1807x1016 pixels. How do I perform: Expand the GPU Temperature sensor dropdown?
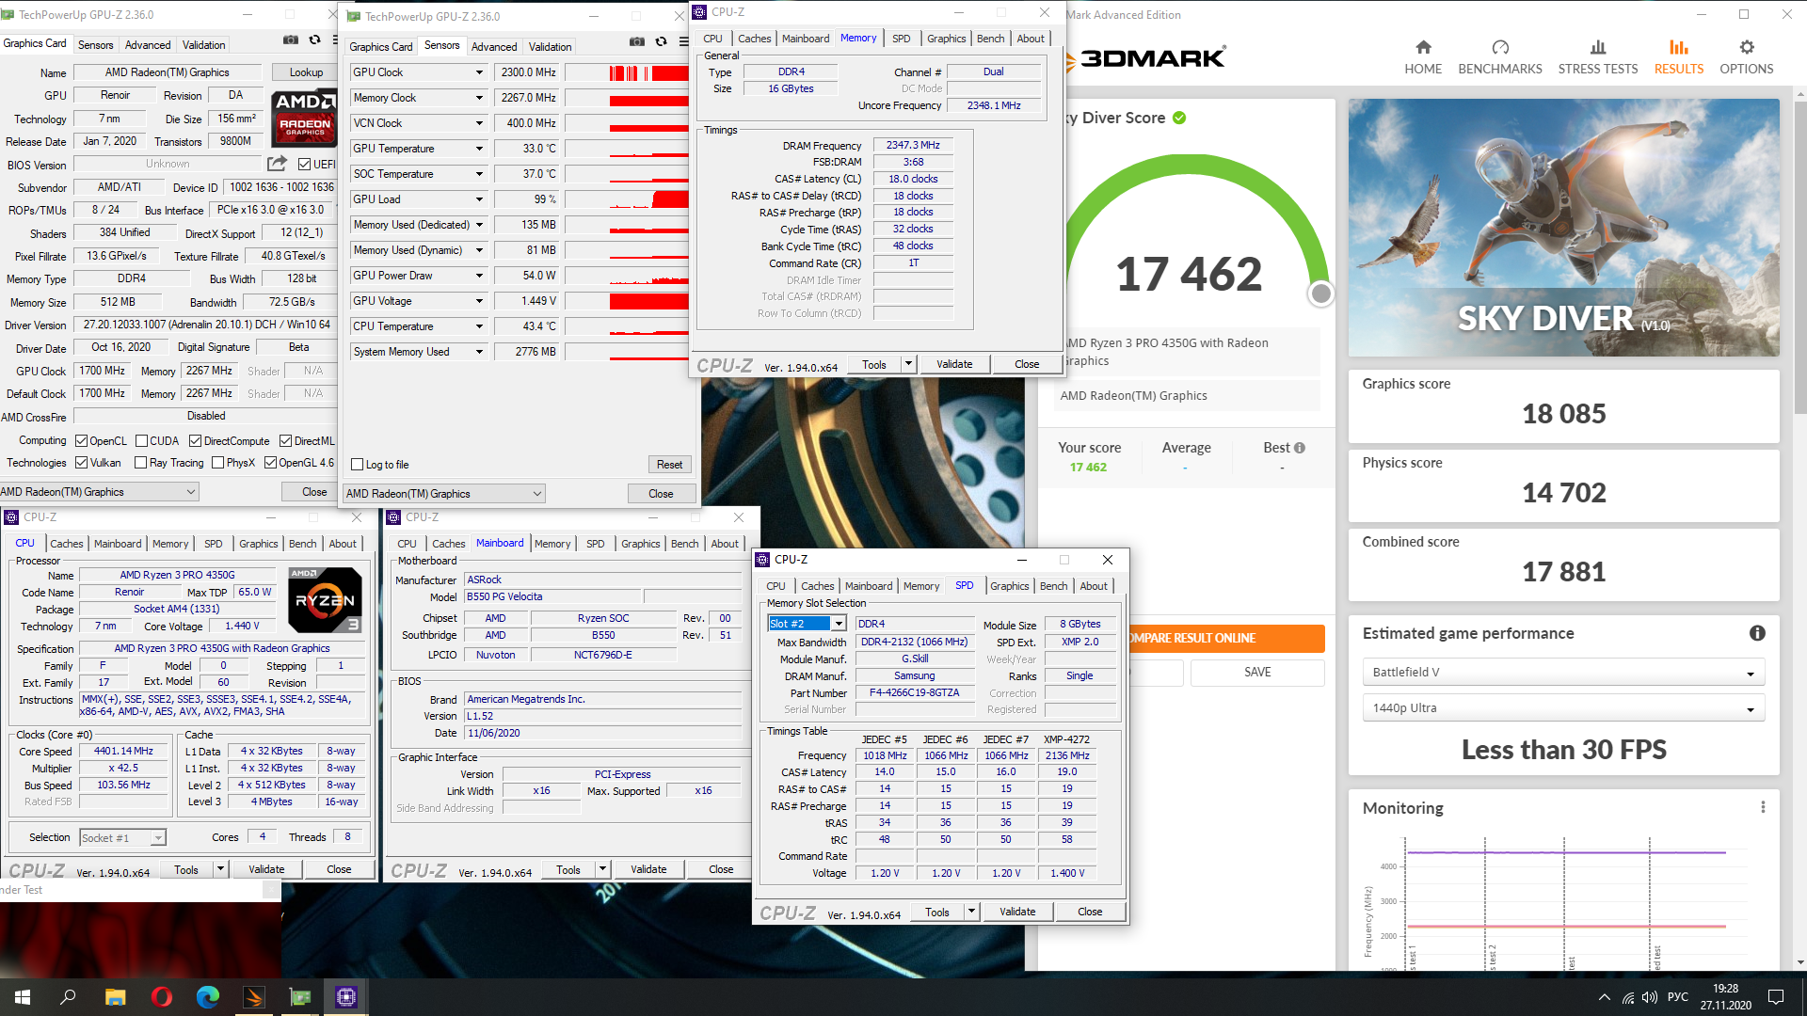tap(479, 149)
